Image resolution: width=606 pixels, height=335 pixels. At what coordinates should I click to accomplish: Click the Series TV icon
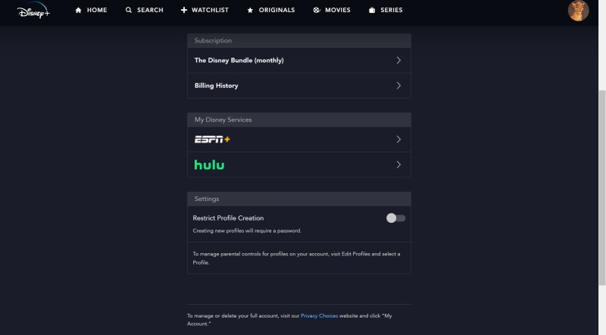(x=372, y=10)
